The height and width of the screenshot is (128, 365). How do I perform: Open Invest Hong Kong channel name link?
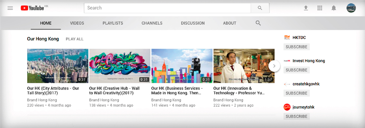point(309,61)
